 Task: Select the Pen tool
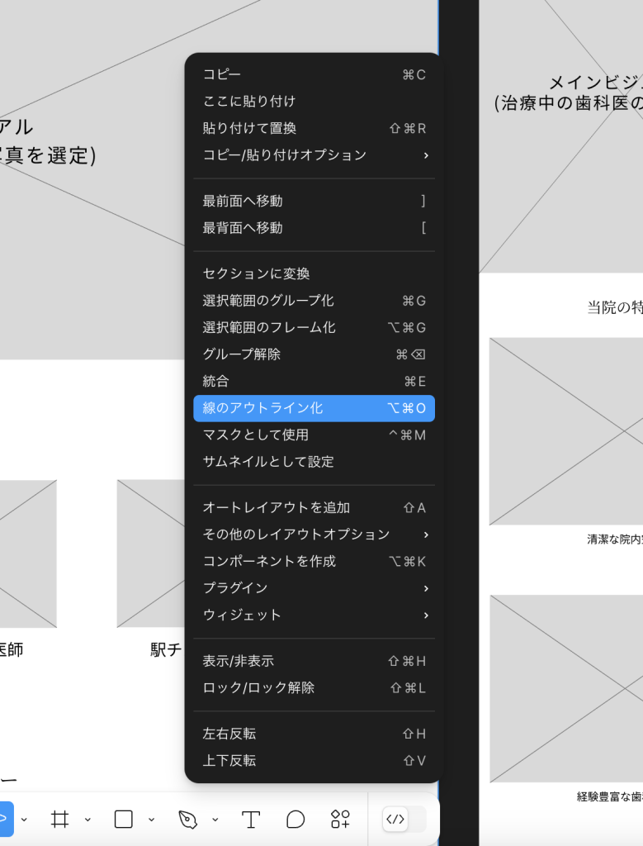click(187, 819)
